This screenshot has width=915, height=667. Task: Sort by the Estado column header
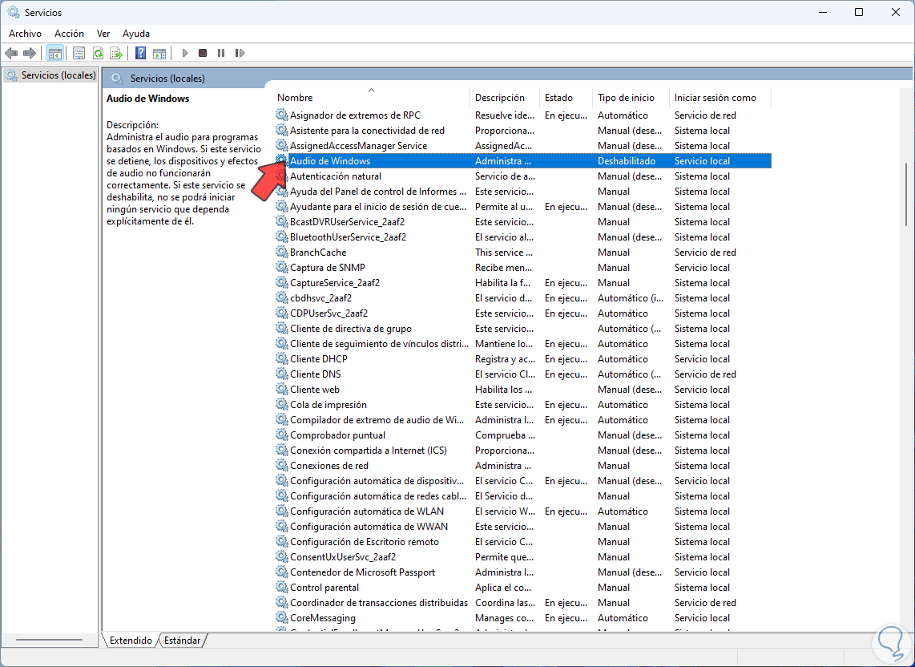point(566,98)
